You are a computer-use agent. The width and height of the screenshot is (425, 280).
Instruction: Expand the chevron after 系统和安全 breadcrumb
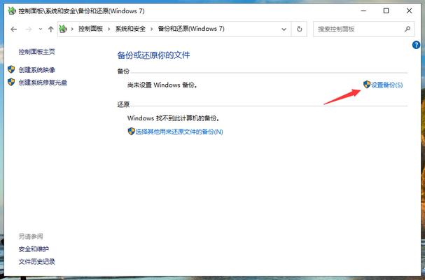152,29
